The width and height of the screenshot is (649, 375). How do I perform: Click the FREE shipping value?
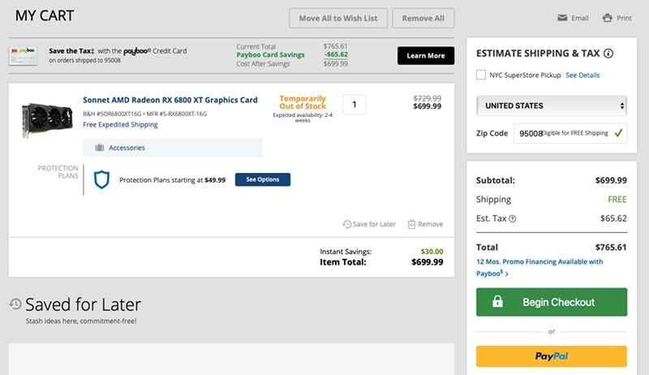point(617,200)
